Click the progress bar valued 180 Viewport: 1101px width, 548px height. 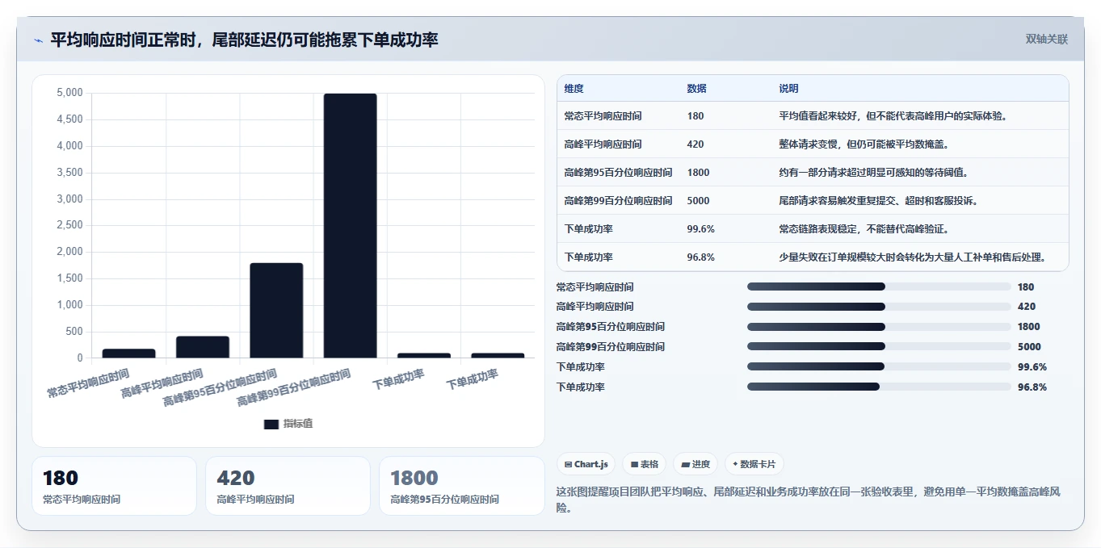[x=879, y=287]
